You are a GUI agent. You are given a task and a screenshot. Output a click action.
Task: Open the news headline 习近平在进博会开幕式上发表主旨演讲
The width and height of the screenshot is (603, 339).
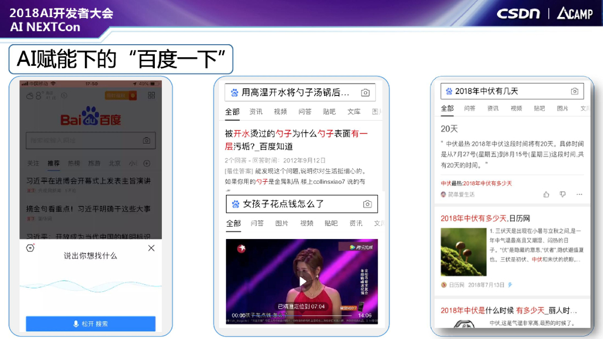pyautogui.click(x=88, y=181)
